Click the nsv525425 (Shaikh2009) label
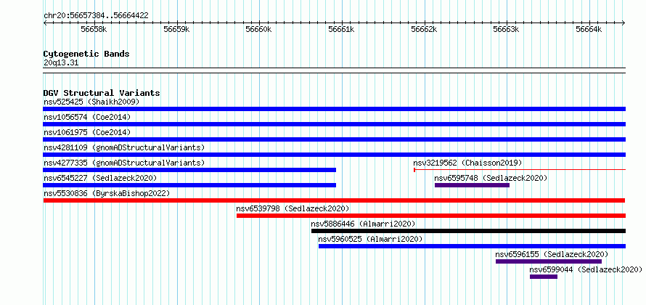Viewport: 646px width, 305px height. (91, 102)
